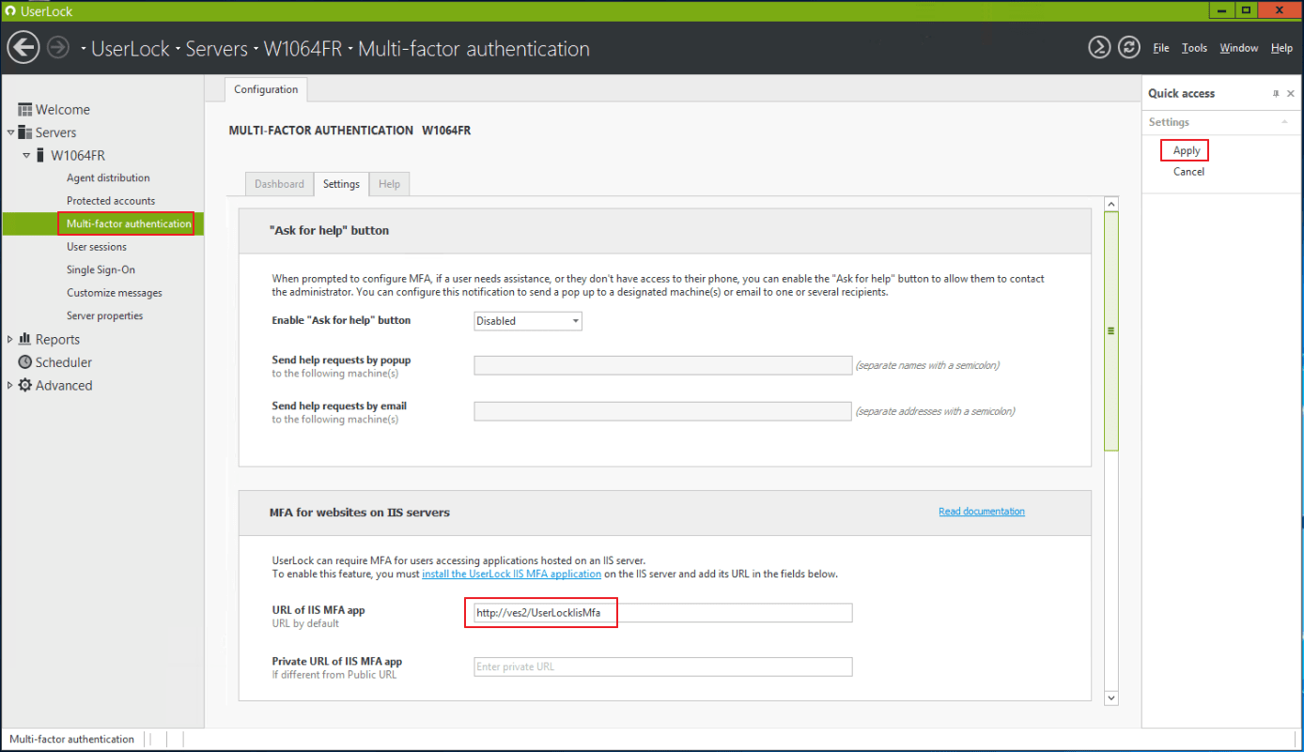This screenshot has width=1304, height=752.
Task: Click Cancel in Quick access
Action: coord(1188,172)
